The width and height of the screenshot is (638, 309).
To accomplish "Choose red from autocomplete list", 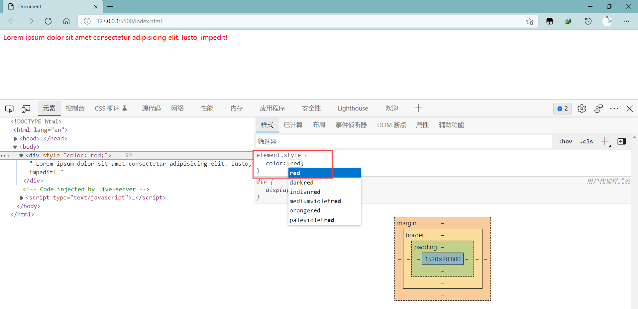I will click(325, 173).
